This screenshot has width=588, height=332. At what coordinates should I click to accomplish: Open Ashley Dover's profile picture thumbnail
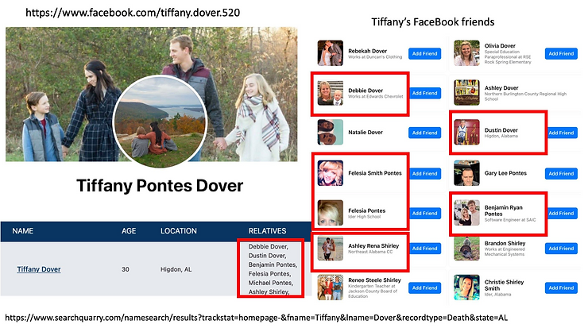click(466, 92)
